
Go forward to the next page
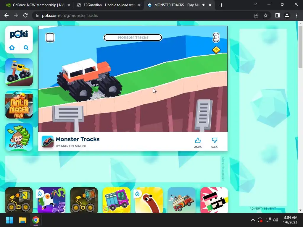point(16,15)
